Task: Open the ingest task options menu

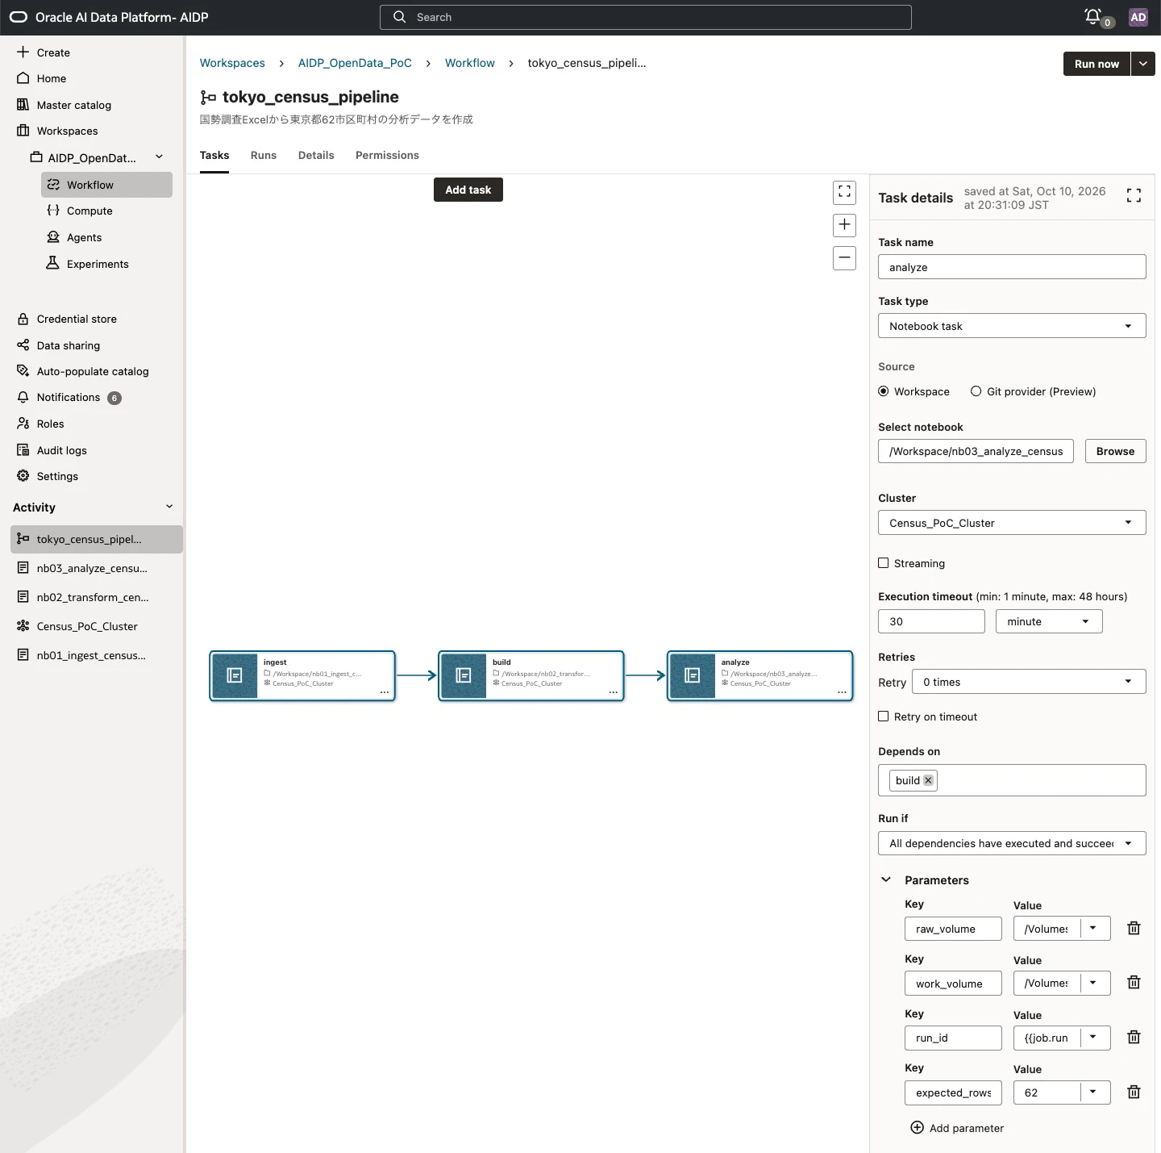Action: pos(385,692)
